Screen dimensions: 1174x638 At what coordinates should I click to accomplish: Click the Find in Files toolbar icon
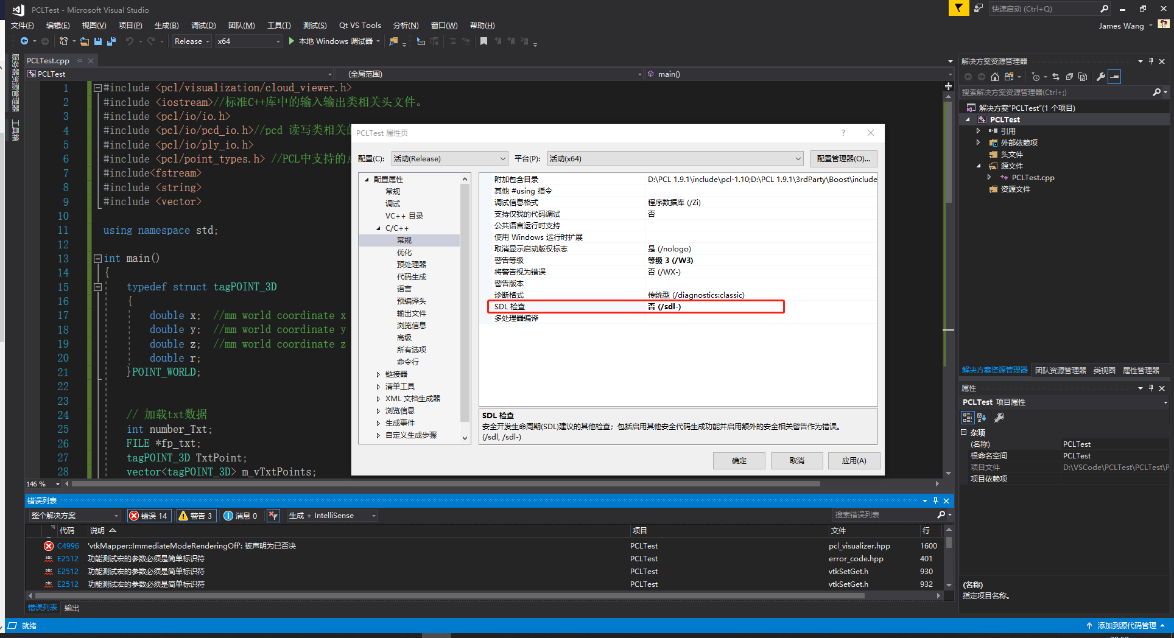394,41
